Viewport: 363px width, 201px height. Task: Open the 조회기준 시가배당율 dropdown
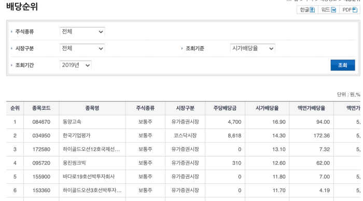[x=253, y=48]
